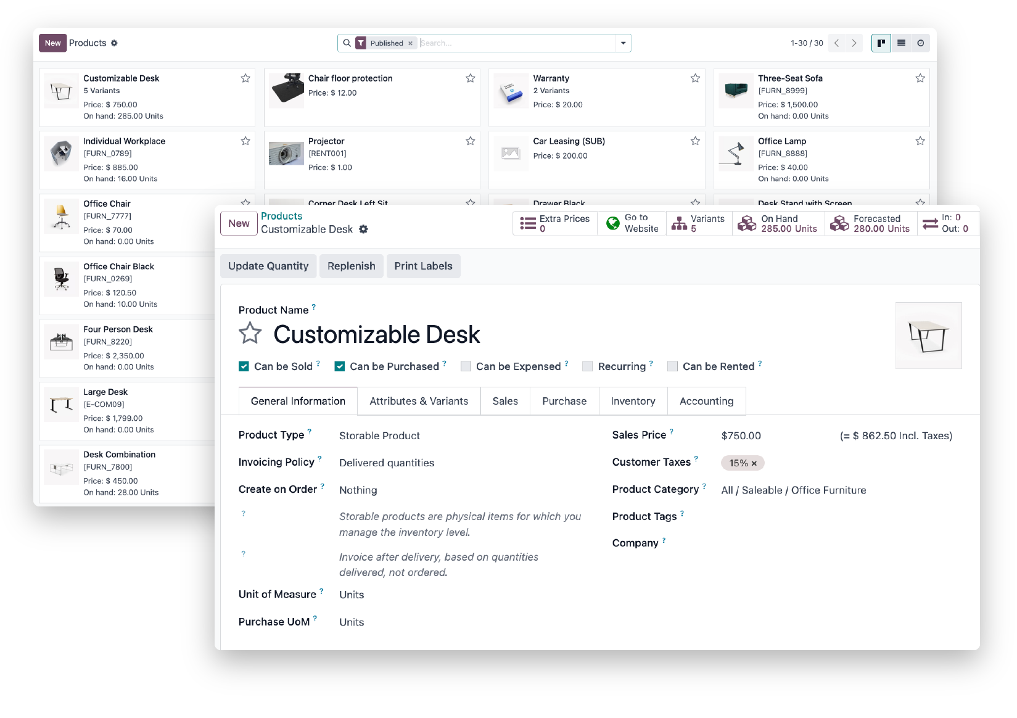
Task: Go to previous page with left arrow
Action: [x=836, y=43]
